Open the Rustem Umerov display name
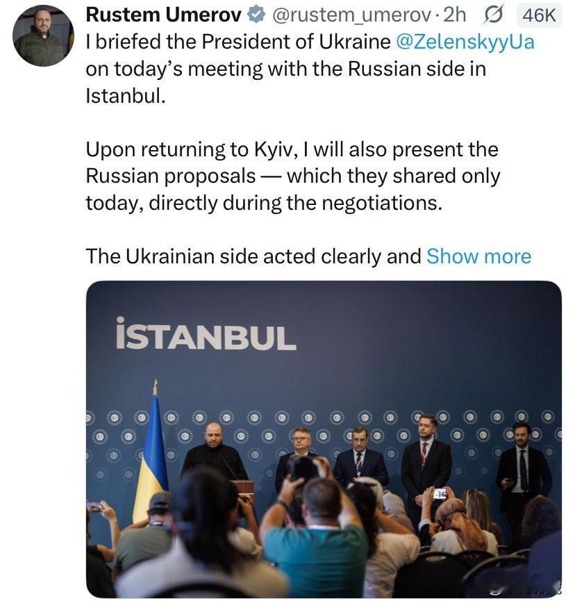This screenshot has height=608, width=575. click(163, 15)
